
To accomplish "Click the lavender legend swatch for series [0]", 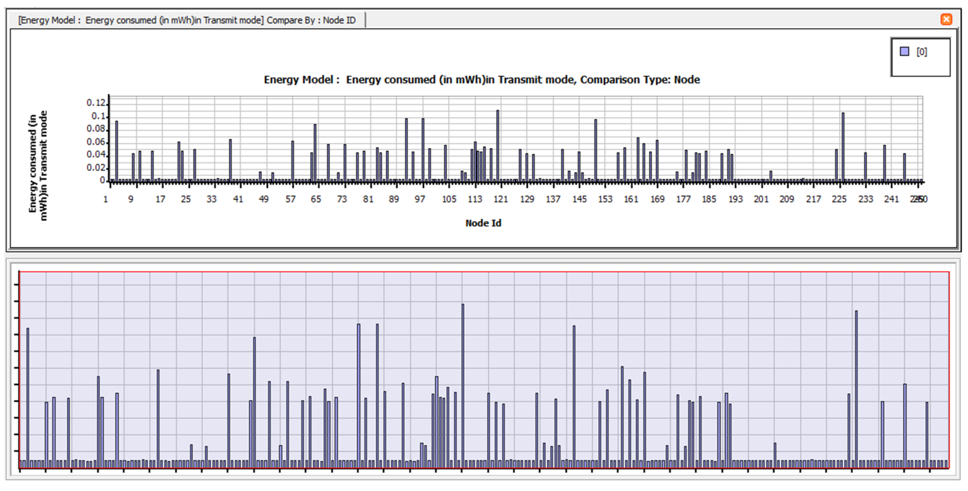I will pos(904,52).
